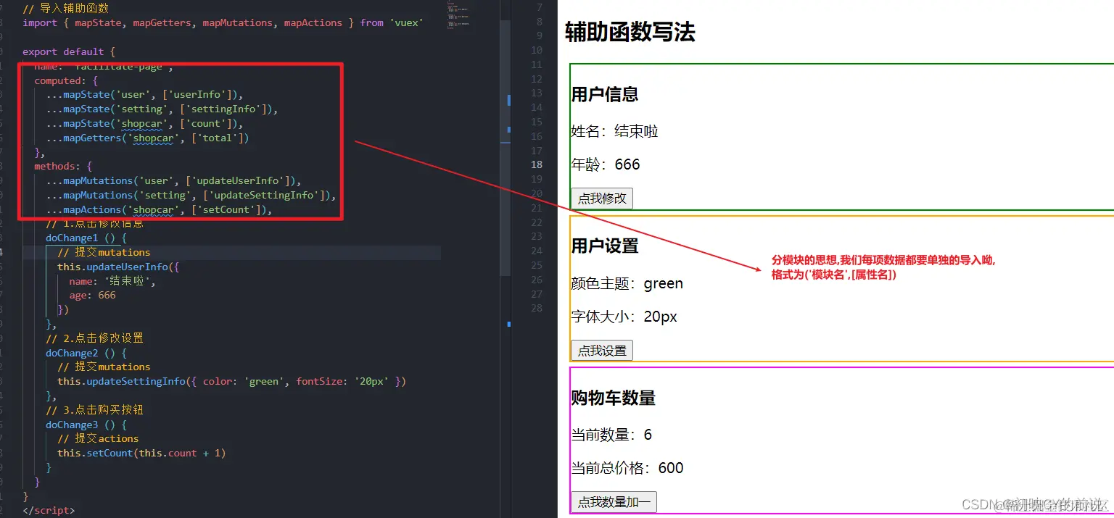Viewport: 1114px width, 518px height.
Task: Click the 年龄：666 text
Action: (606, 164)
